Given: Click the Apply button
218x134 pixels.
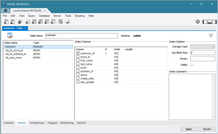Looking at the screenshot, I should pos(188,129).
